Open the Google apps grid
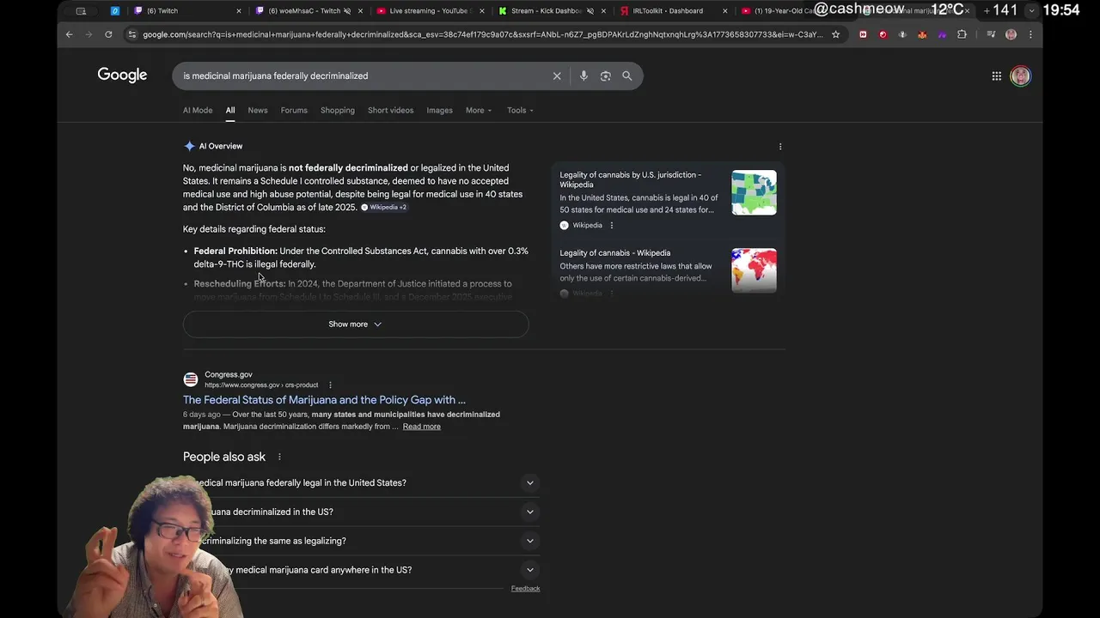The image size is (1100, 618). click(996, 76)
